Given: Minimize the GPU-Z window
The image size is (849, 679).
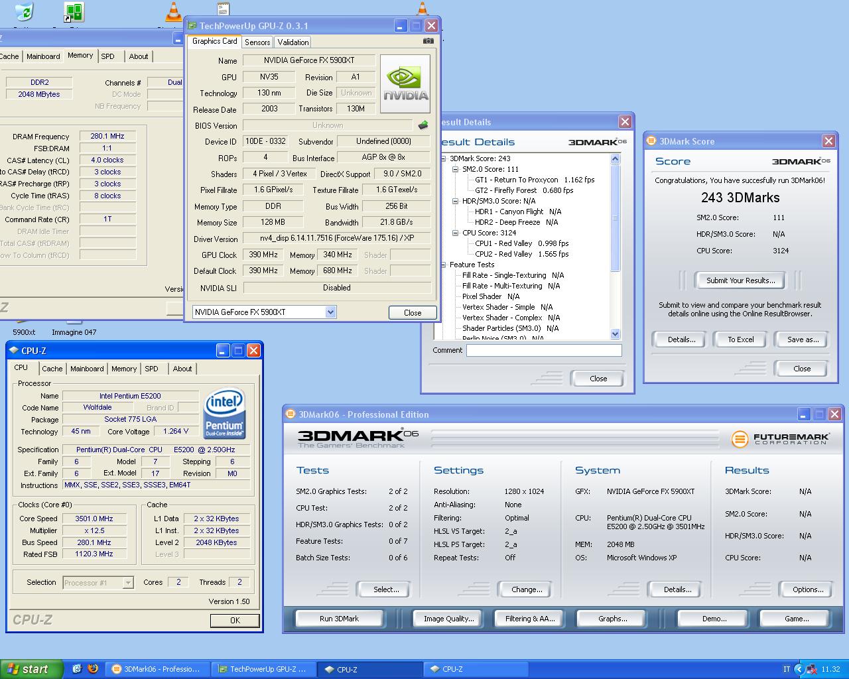Looking at the screenshot, I should point(401,26).
